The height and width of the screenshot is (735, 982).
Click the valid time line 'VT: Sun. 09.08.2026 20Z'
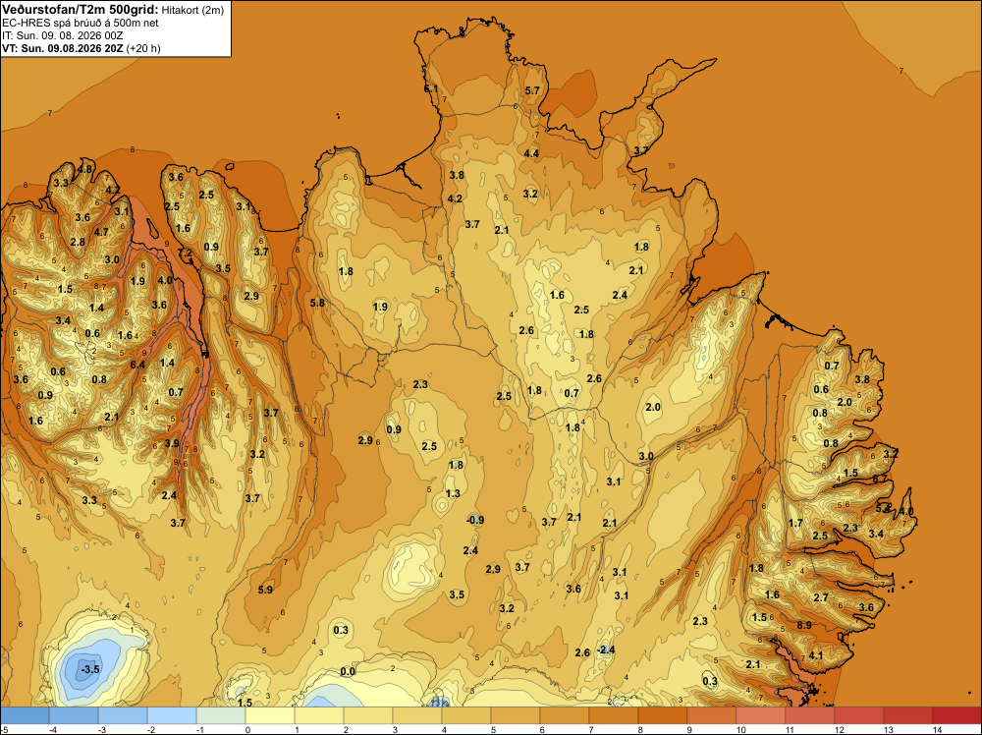tap(64, 48)
